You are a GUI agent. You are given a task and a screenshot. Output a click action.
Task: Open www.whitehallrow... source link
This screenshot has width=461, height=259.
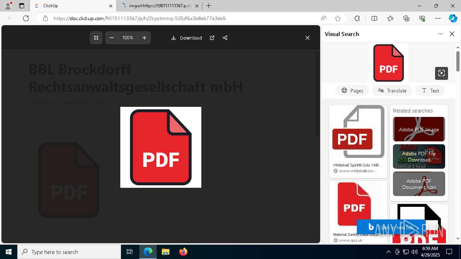coord(358,171)
